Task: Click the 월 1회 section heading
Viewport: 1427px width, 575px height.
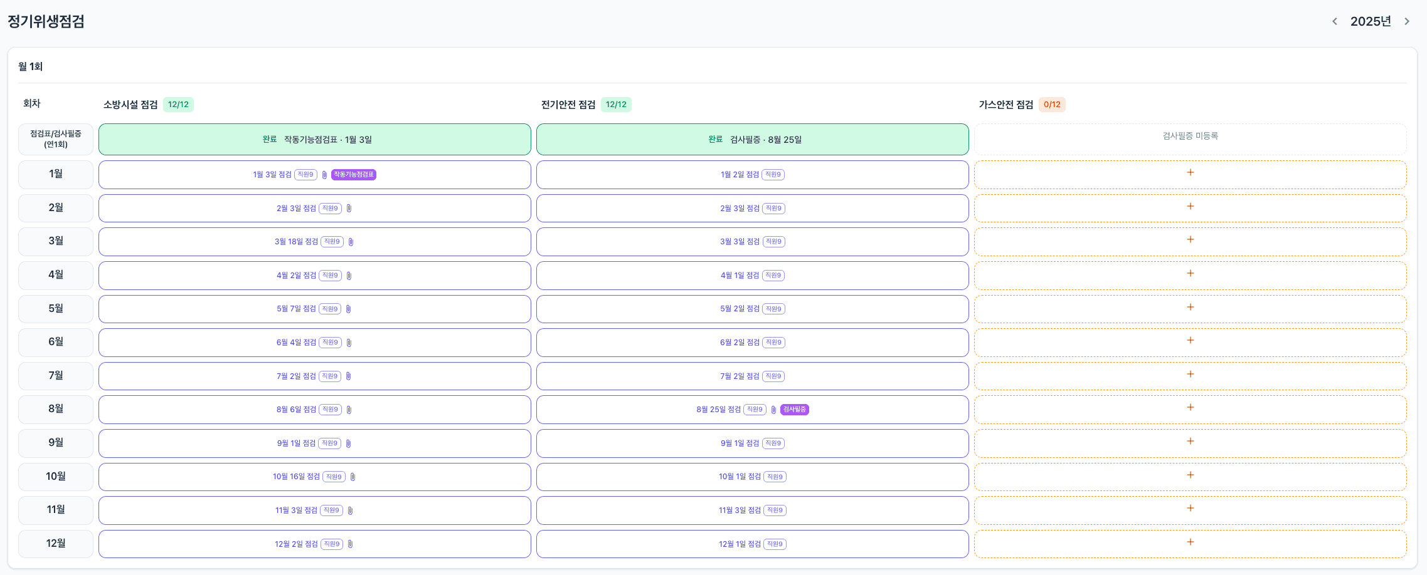Action: click(30, 66)
